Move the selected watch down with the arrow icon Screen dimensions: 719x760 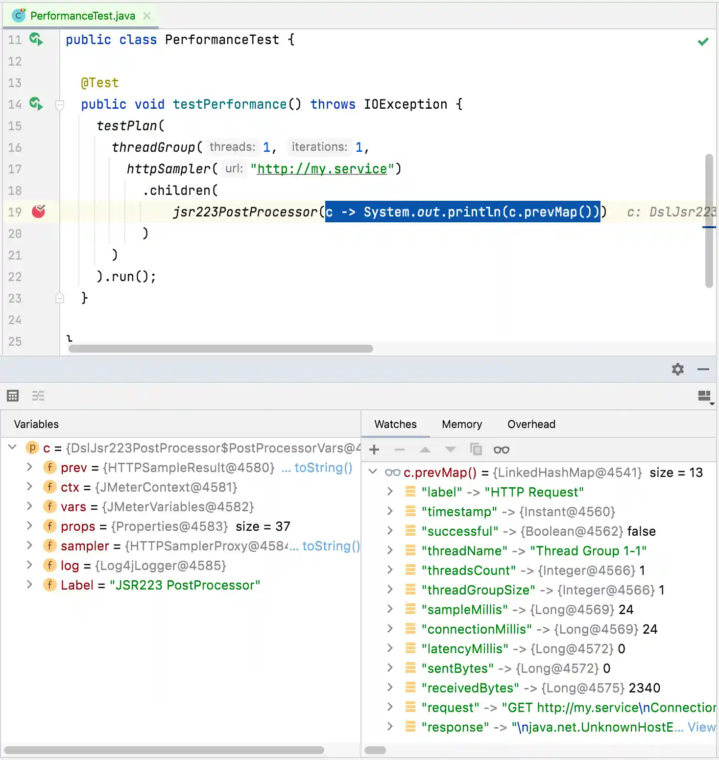[x=450, y=450]
